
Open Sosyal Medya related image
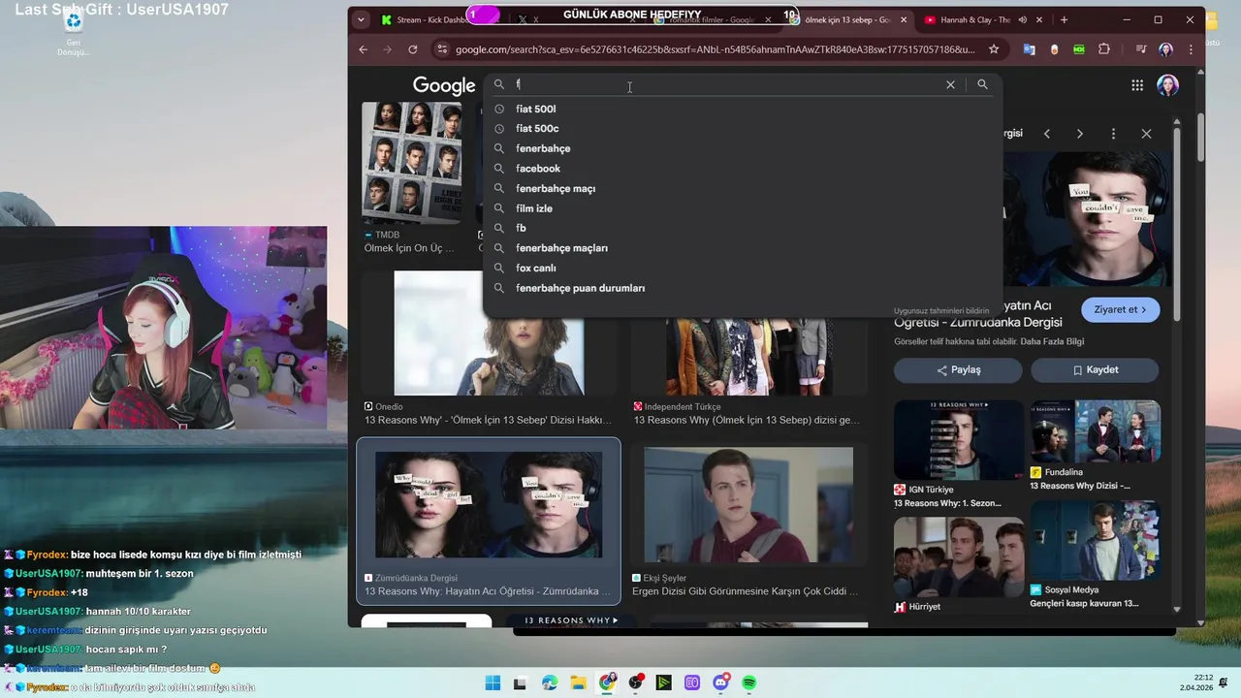1095,540
